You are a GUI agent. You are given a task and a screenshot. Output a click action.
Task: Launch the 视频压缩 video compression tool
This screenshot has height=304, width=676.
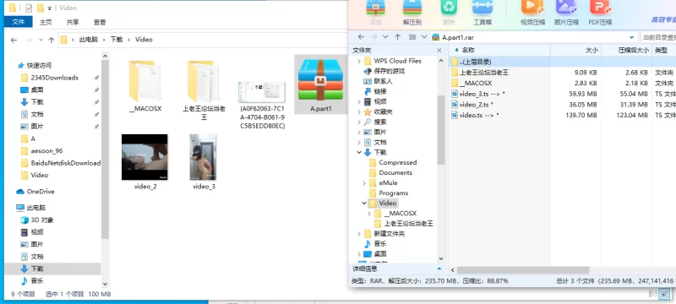click(532, 13)
